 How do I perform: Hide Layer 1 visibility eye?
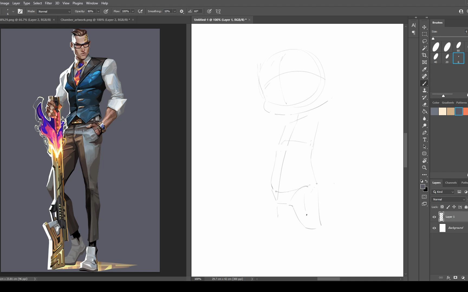(434, 217)
